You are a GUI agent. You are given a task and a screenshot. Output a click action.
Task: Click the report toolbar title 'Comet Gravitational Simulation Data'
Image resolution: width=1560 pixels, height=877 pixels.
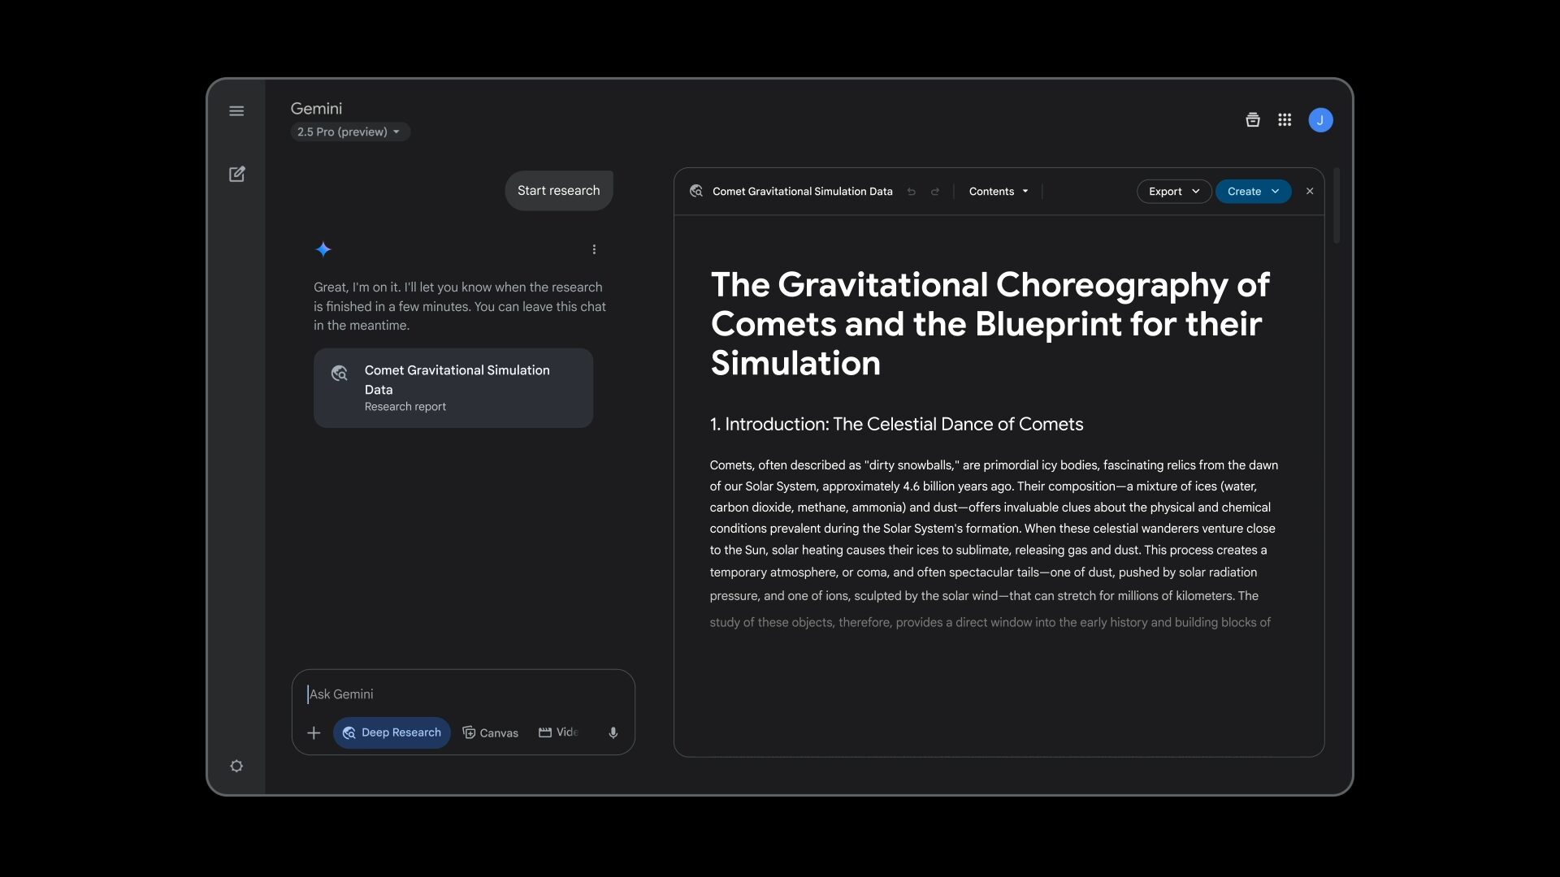802,192
